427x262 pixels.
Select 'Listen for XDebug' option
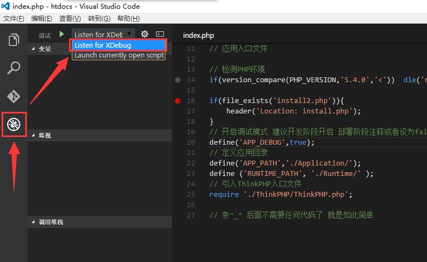[118, 45]
